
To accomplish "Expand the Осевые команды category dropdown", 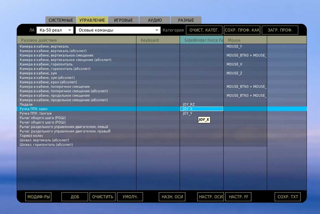I will click(x=118, y=30).
